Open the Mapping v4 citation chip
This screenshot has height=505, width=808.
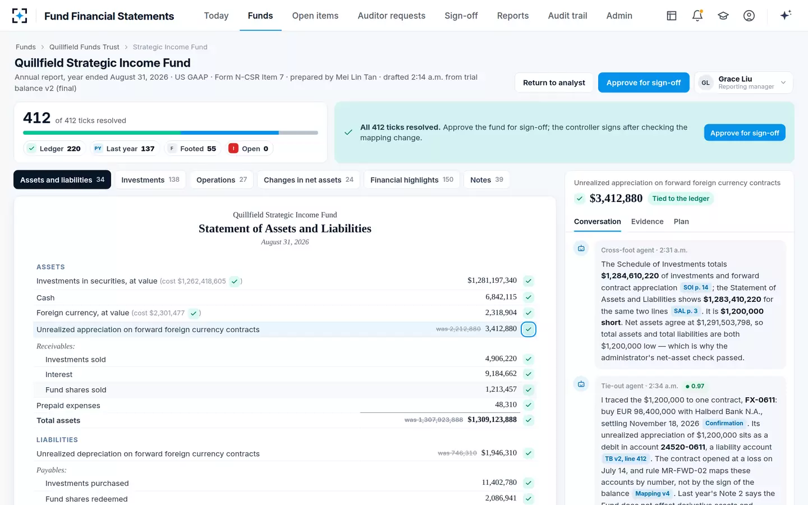point(652,494)
